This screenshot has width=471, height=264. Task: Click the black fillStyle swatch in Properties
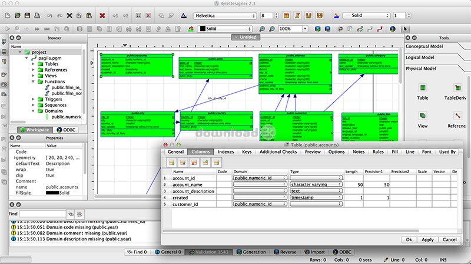52,193
